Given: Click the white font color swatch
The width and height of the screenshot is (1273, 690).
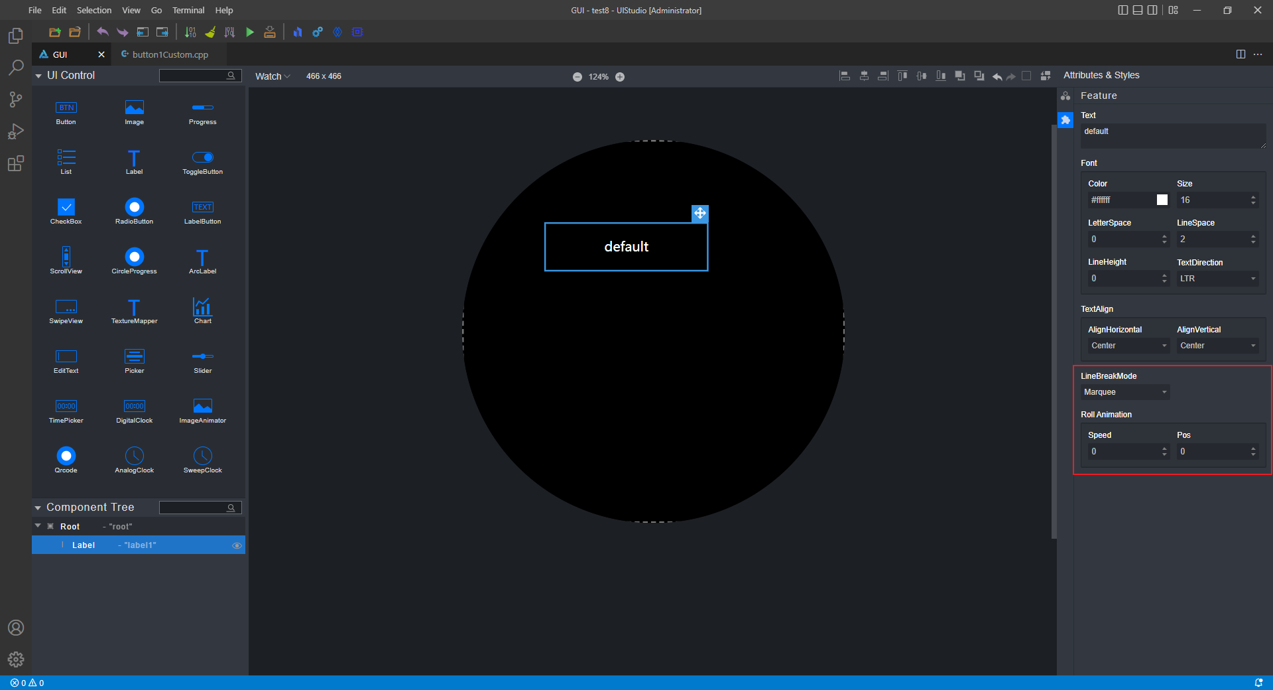Looking at the screenshot, I should pos(1162,200).
